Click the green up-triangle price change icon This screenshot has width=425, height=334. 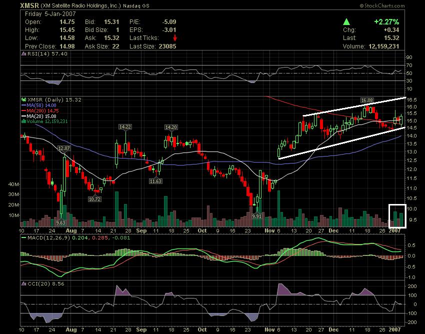coord(346,22)
